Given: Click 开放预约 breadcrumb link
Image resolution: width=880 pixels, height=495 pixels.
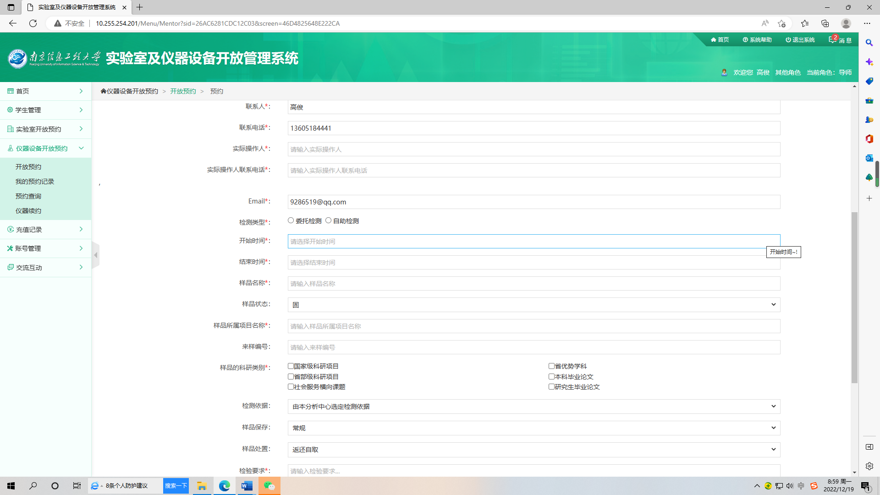Looking at the screenshot, I should pyautogui.click(x=183, y=91).
